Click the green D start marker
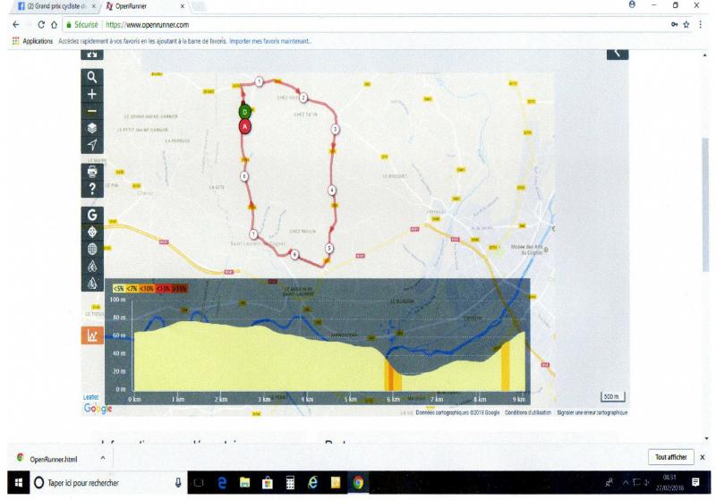The height and width of the screenshot is (500, 716). pyautogui.click(x=244, y=112)
